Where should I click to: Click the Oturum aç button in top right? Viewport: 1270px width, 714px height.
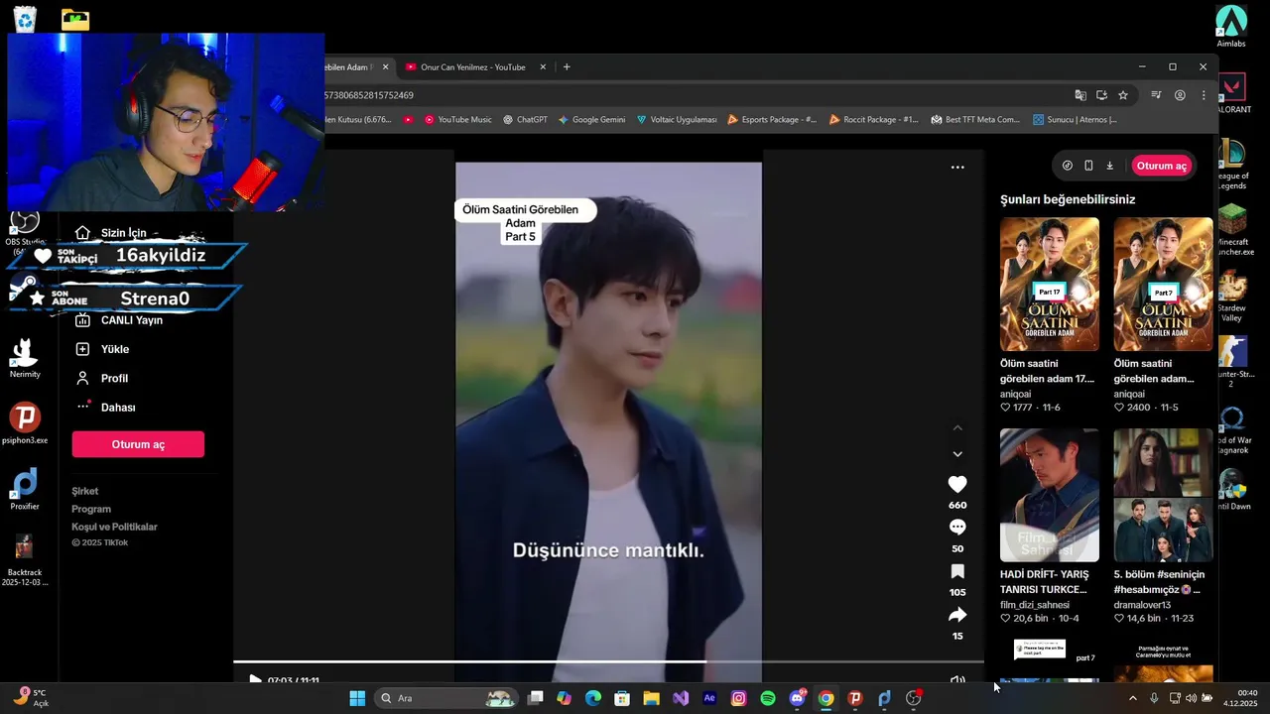1161,166
